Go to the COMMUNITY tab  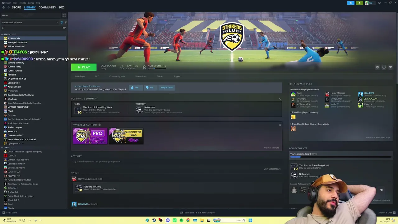47,7
